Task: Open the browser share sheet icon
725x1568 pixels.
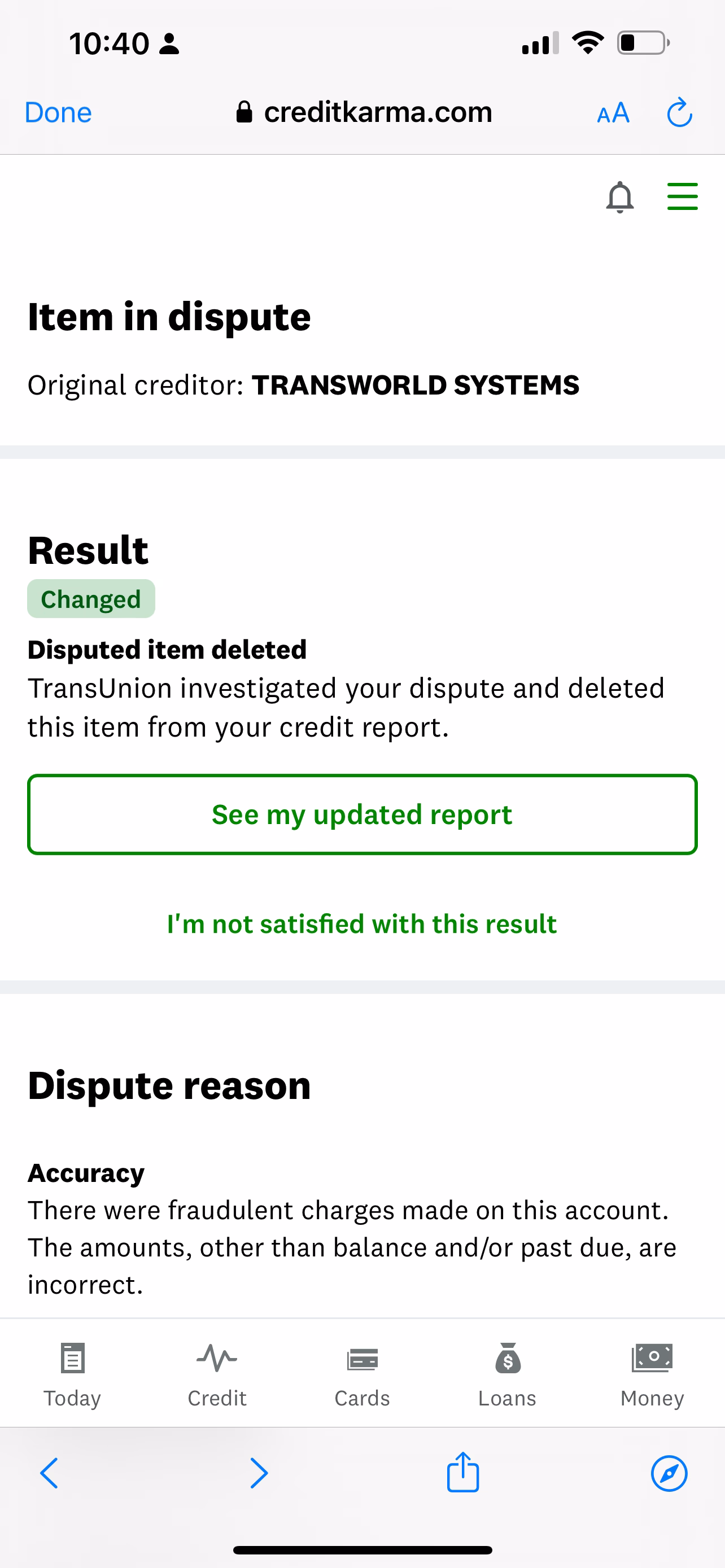Action: tap(462, 1473)
